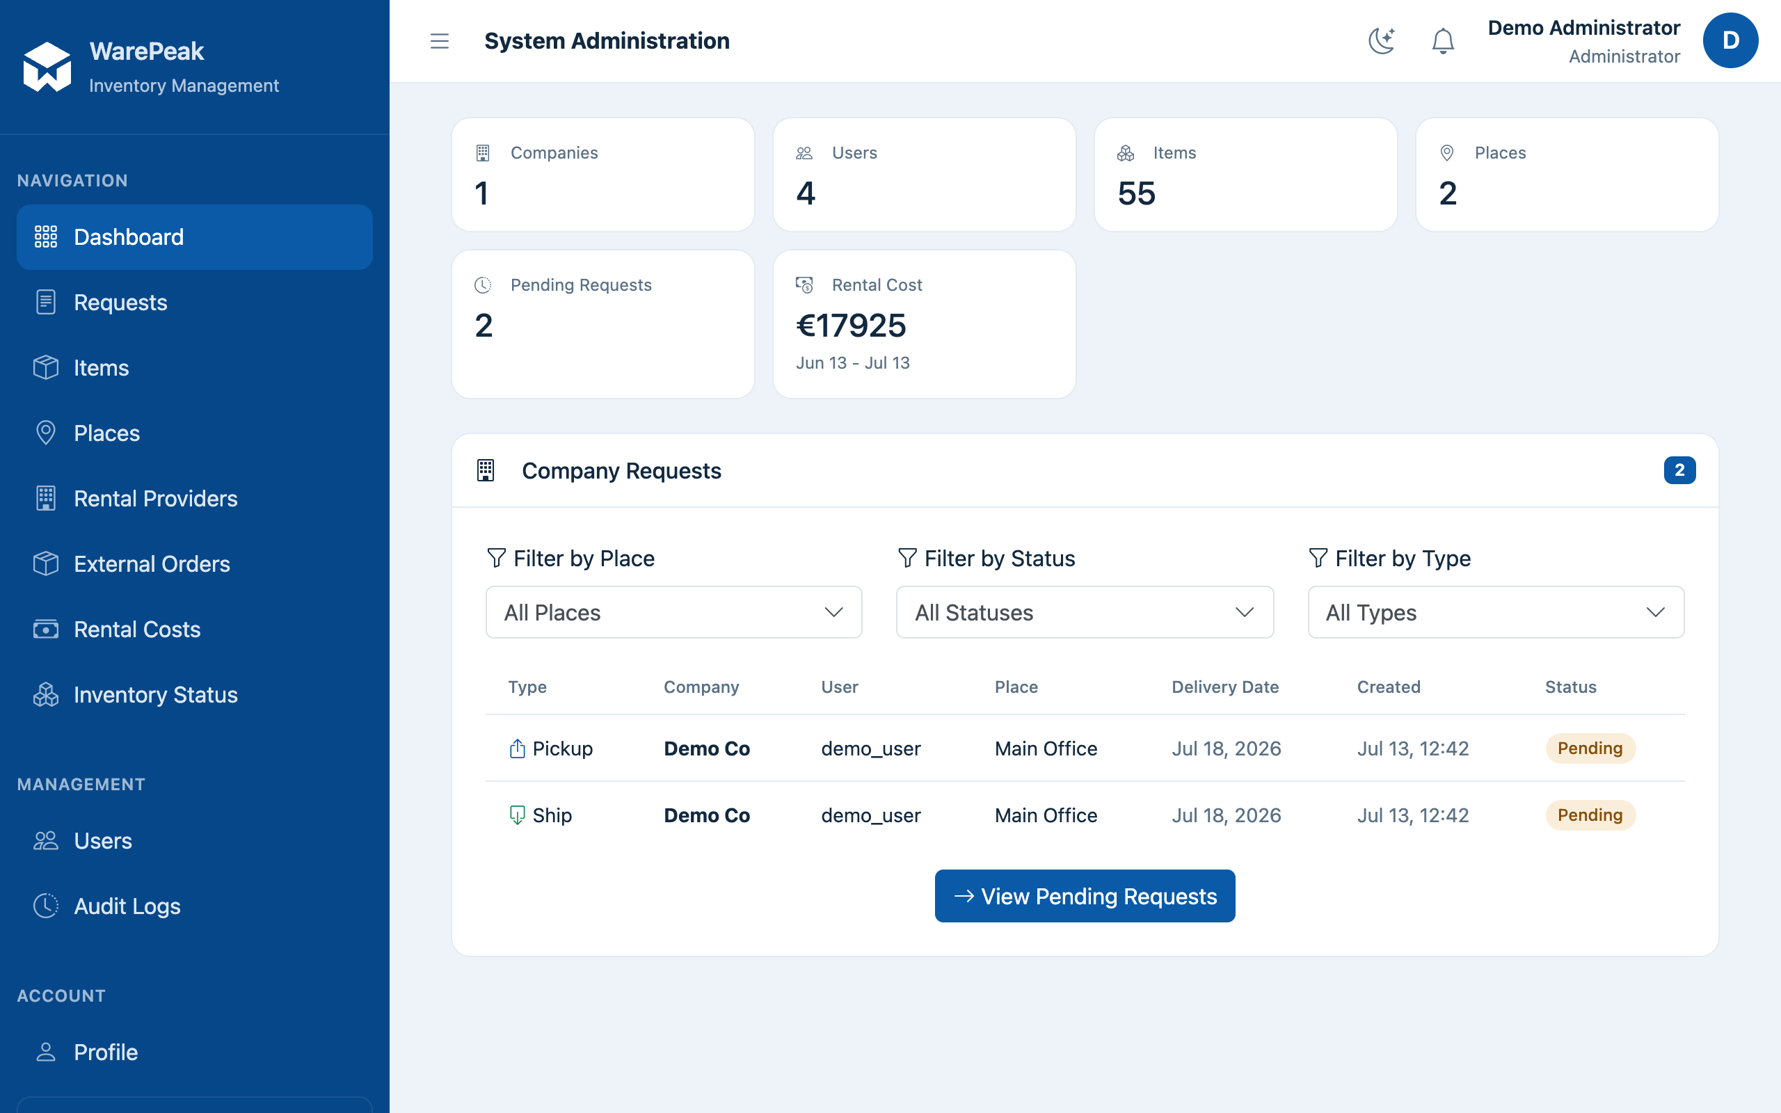
Task: Click the Rental Providers building icon
Action: 46,498
